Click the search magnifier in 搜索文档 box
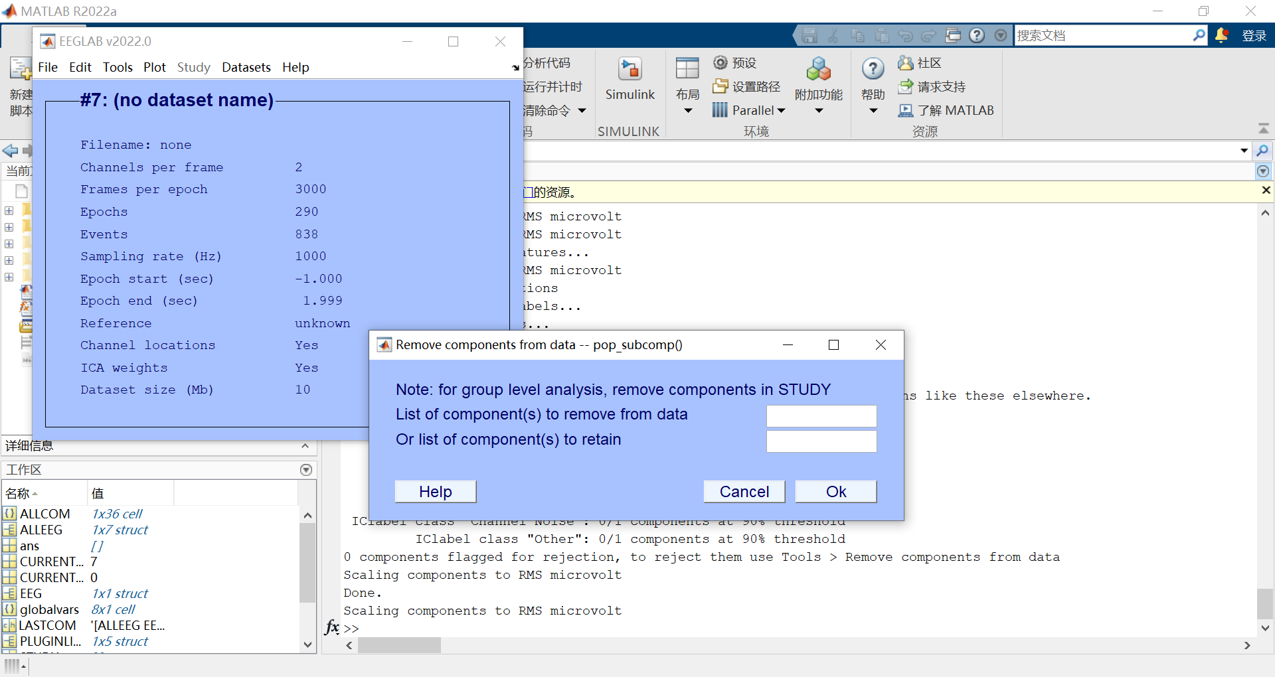Viewport: 1275px width, 677px height. [x=1199, y=35]
